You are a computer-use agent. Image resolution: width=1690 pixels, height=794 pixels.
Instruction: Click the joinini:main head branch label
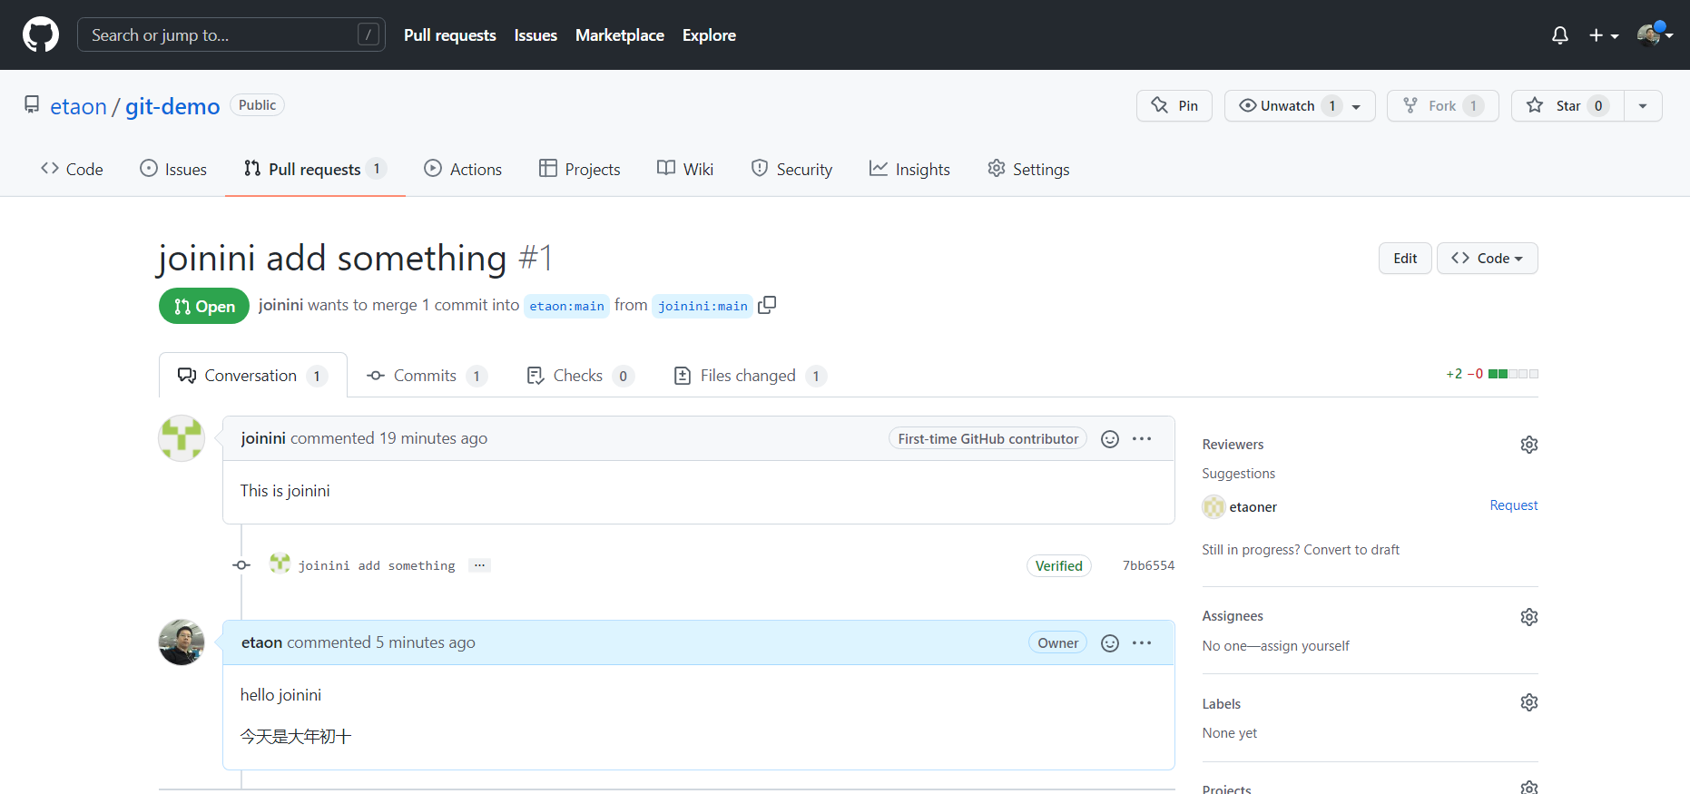click(x=703, y=307)
